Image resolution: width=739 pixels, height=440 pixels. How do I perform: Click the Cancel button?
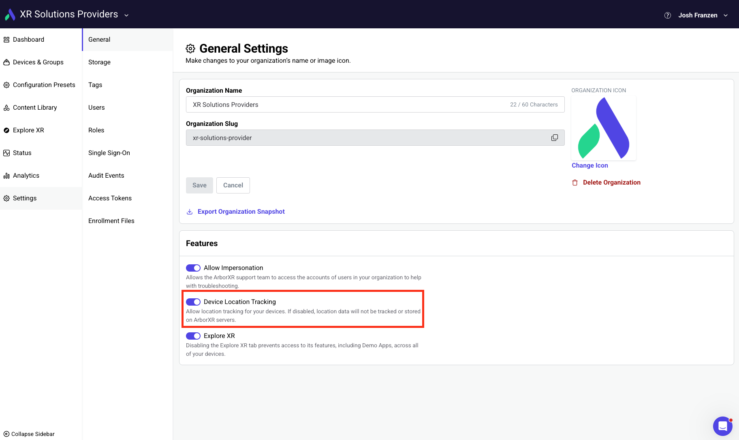tap(233, 185)
